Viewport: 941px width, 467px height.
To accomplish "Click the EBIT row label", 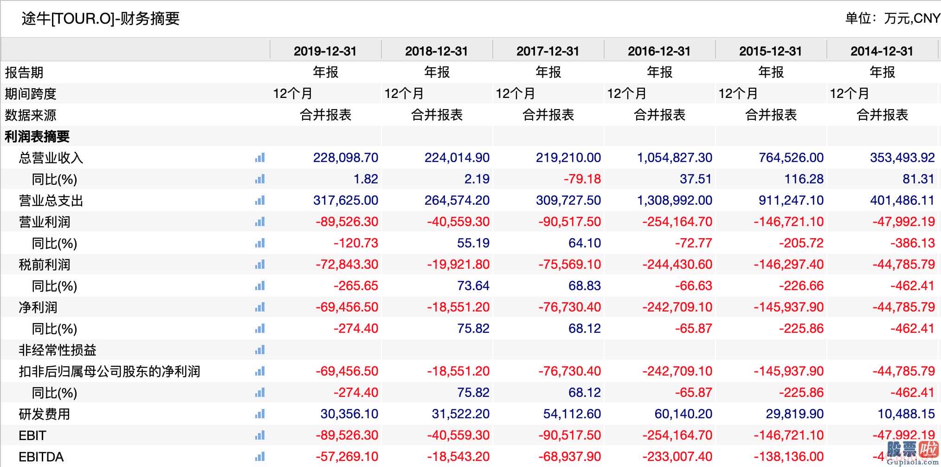I will pyautogui.click(x=32, y=435).
